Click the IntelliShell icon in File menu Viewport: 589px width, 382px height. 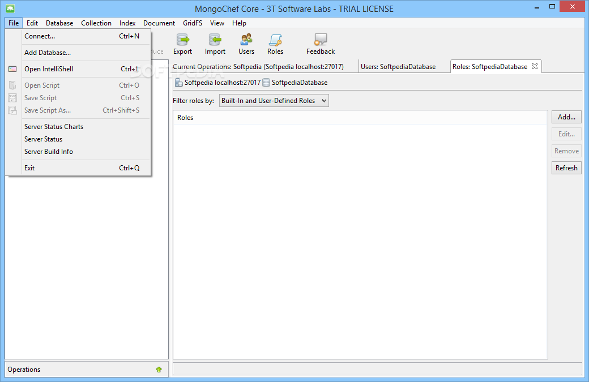(12, 69)
